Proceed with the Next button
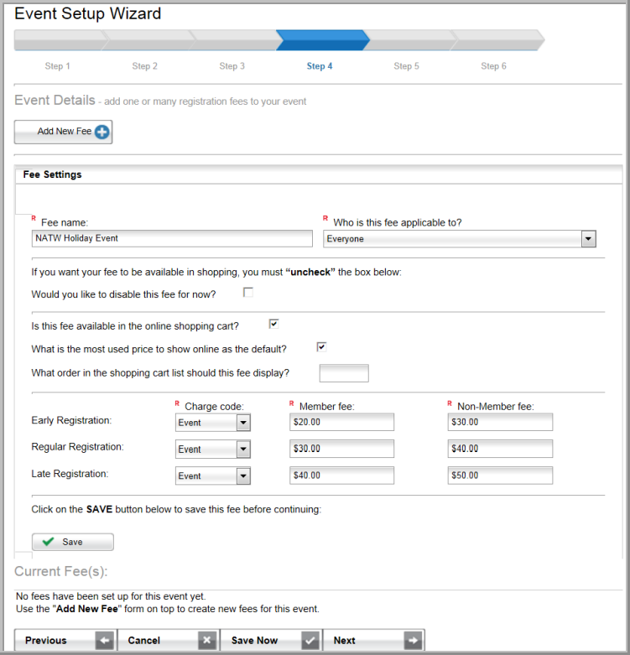630x655 pixels. pyautogui.click(x=374, y=641)
